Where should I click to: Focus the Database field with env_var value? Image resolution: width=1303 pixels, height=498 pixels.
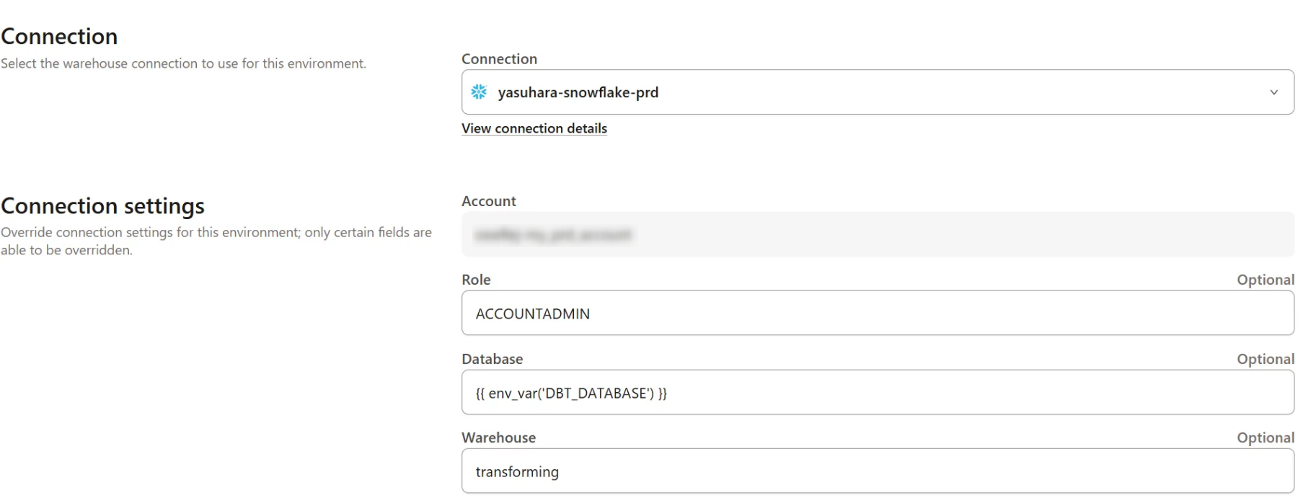pyautogui.click(x=878, y=393)
